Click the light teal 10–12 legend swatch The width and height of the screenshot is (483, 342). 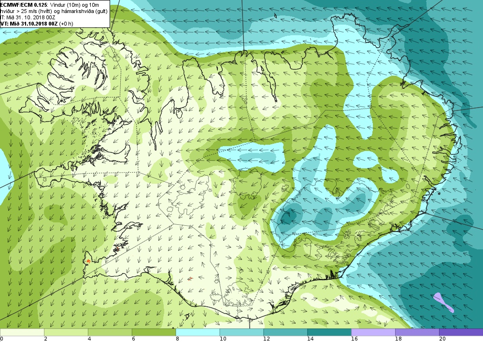click(241, 332)
